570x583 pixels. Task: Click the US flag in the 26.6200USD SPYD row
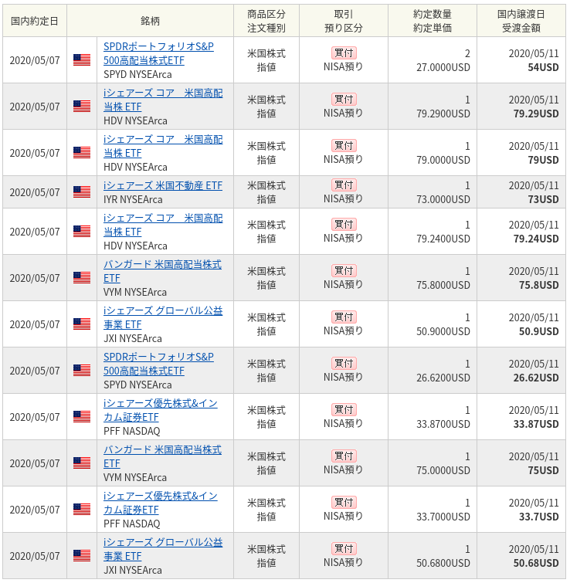pyautogui.click(x=82, y=371)
